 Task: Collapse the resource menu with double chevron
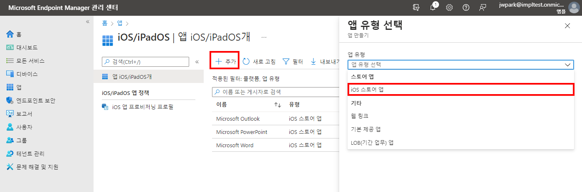[x=197, y=62]
